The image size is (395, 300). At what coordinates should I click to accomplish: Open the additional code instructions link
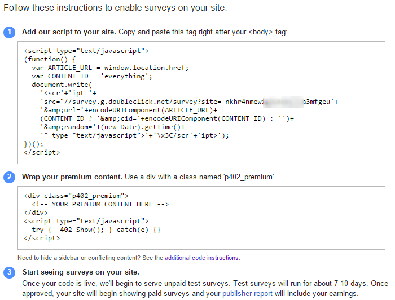pyautogui.click(x=202, y=258)
